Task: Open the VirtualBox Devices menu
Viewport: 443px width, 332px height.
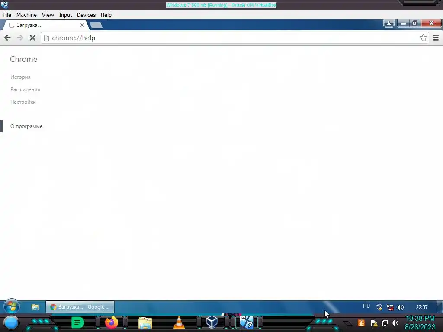Action: coord(86,15)
